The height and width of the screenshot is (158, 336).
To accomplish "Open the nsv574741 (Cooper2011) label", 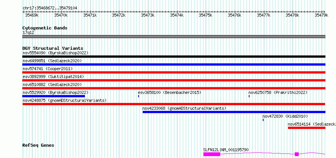I will point(48,69).
